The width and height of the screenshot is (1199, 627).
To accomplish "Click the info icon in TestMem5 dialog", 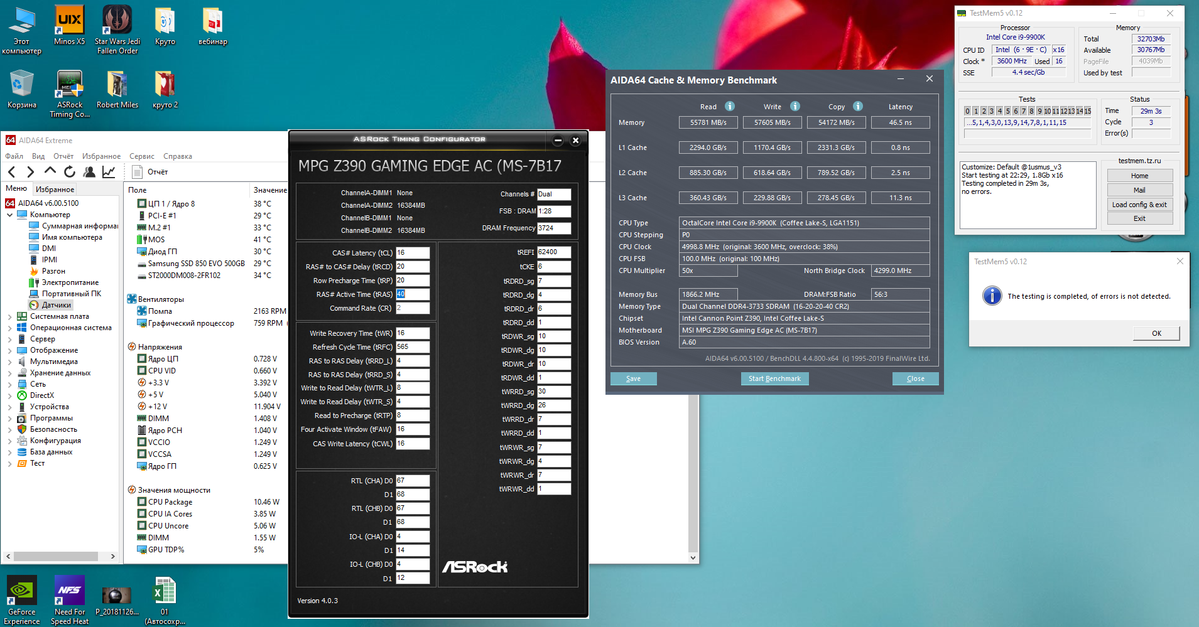I will (992, 296).
